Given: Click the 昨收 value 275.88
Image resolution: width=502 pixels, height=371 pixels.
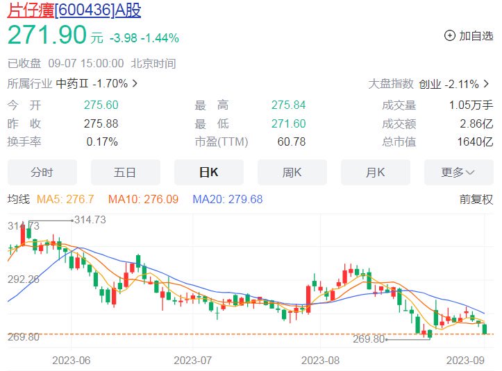Looking at the screenshot, I should [101, 123].
